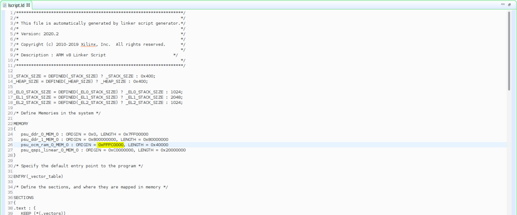Click the highlighted 0xFFFC0000 origin value
517x215 pixels.
click(111, 145)
